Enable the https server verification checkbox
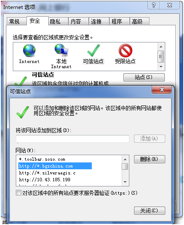This screenshot has width=184, height=225. 18,193
